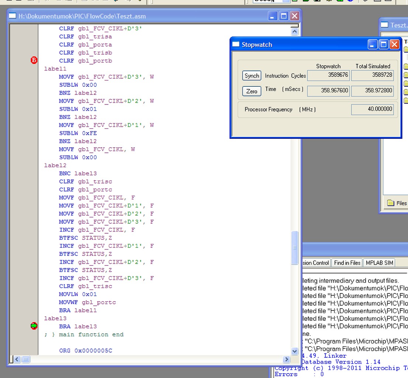The width and height of the screenshot is (408, 378).
Task: Open Version Control output tab
Action: tap(316, 263)
